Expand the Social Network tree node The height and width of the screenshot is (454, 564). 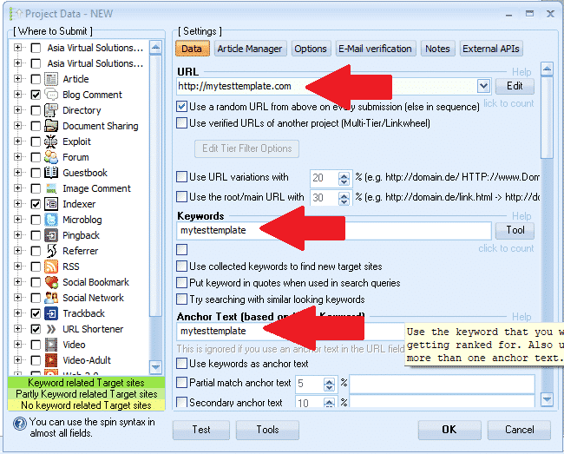click(x=18, y=298)
